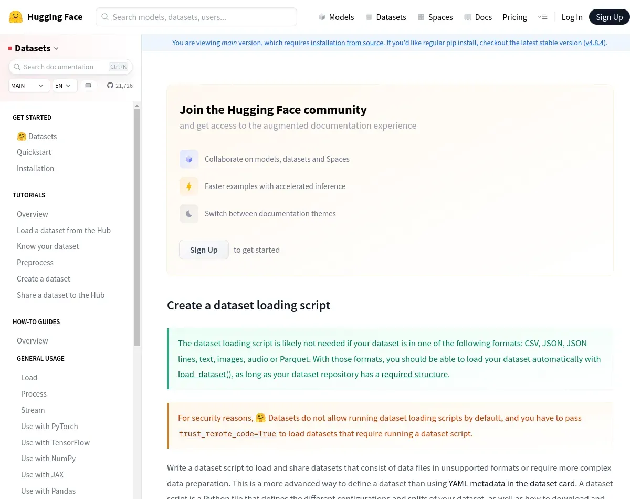
Task: Open the Models icon in top navigation
Action: coord(322,17)
